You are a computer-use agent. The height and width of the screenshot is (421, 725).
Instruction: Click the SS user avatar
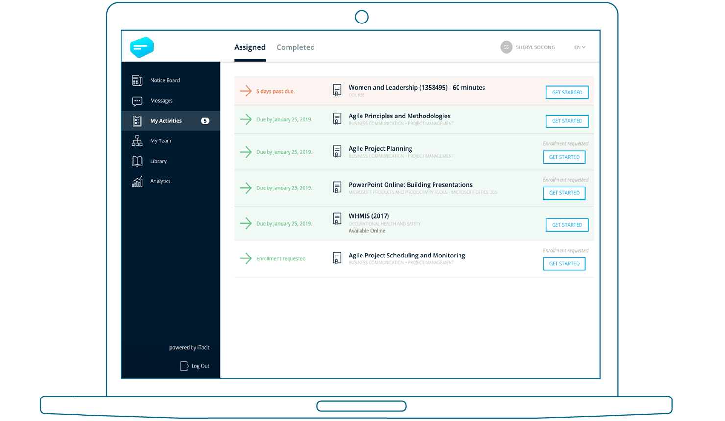coord(506,47)
